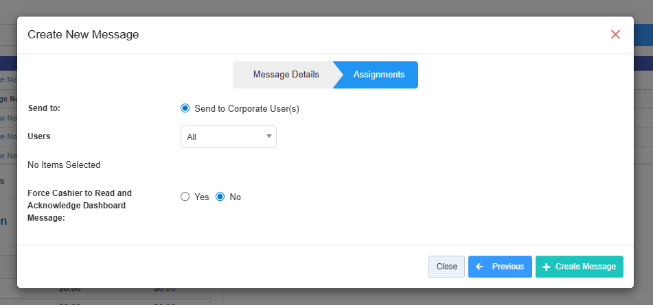Viewport: 653px width, 305px height.
Task: Click the left arrow icon on Previous
Action: 480,267
